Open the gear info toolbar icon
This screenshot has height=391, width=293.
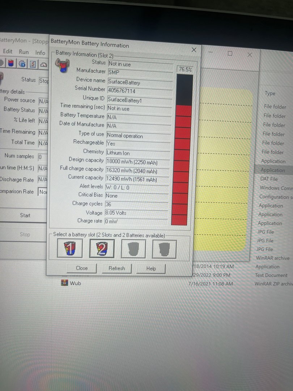(x=22, y=64)
